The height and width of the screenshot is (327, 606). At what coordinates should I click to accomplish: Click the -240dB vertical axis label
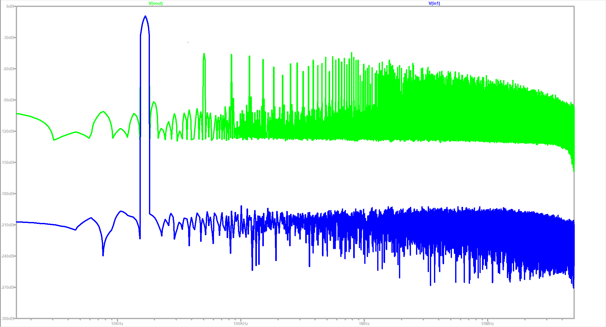click(8, 256)
